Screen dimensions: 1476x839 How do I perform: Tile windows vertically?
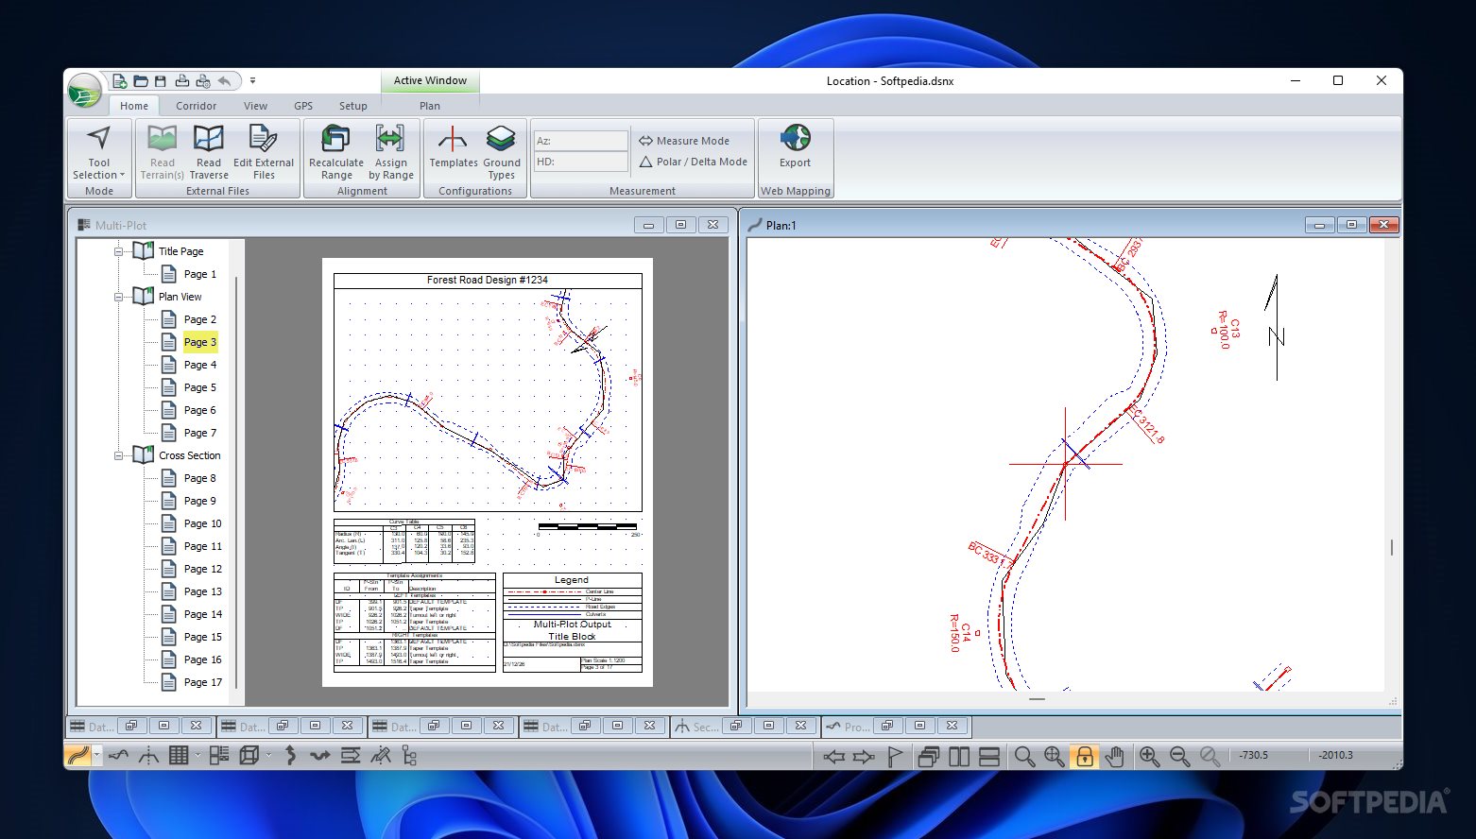[959, 757]
